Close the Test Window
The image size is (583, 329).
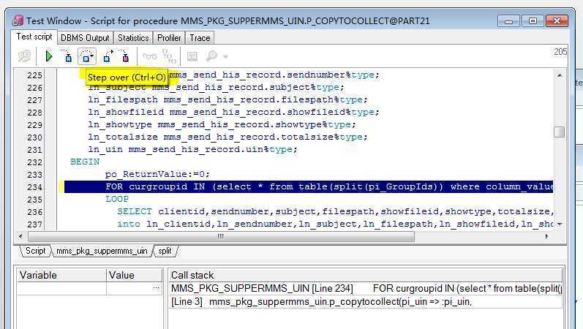[557, 20]
